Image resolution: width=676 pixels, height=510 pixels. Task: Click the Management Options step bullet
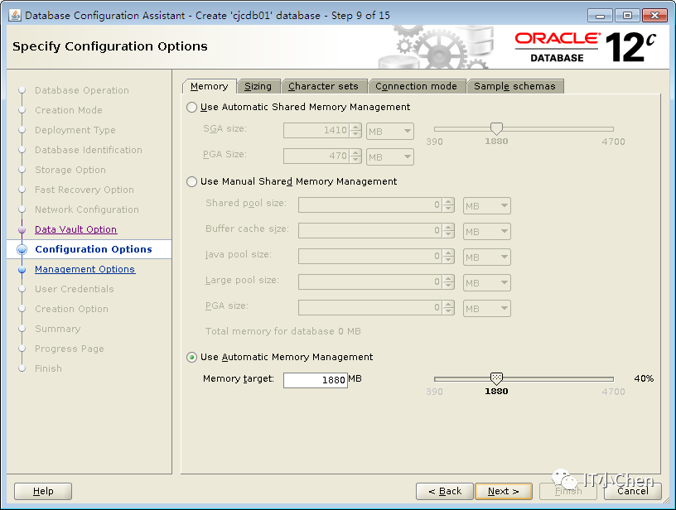22,269
